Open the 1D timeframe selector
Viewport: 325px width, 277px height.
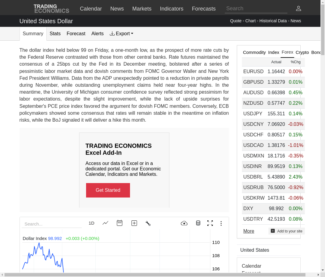click(91, 223)
